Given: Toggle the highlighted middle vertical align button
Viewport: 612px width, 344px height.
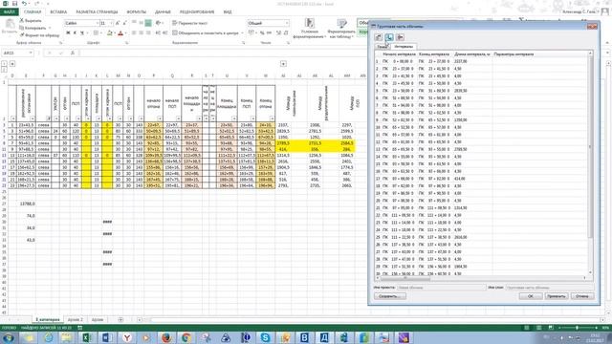Looking at the screenshot, I should [148, 23].
